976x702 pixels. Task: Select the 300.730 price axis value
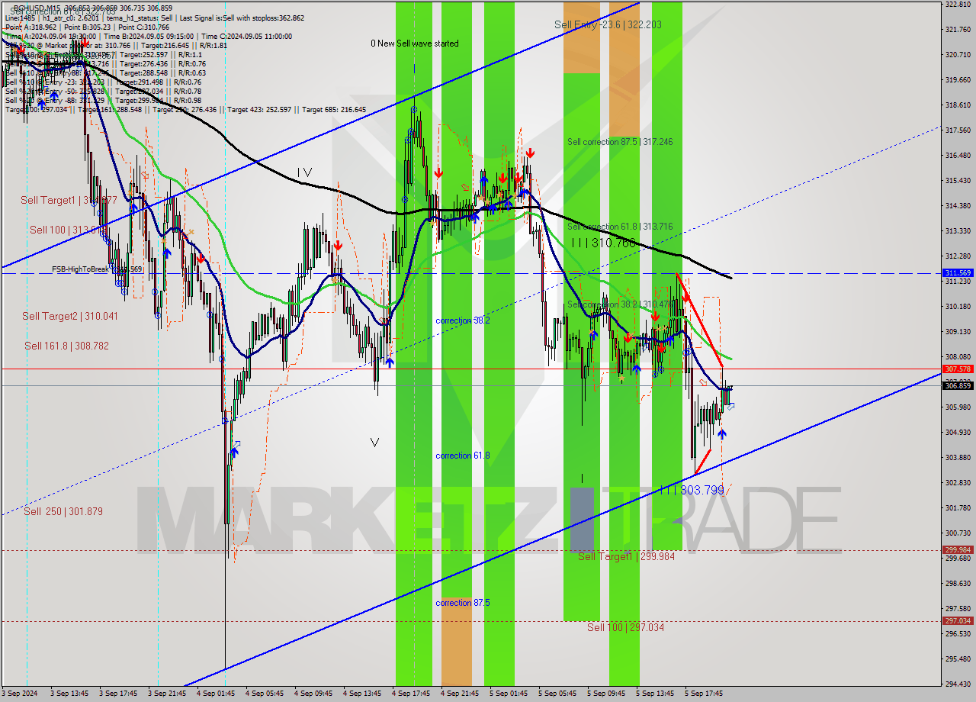click(958, 533)
